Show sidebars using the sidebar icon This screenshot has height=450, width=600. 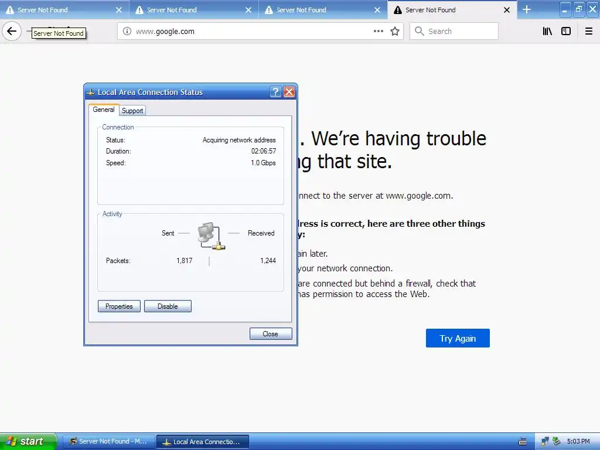[x=566, y=32]
